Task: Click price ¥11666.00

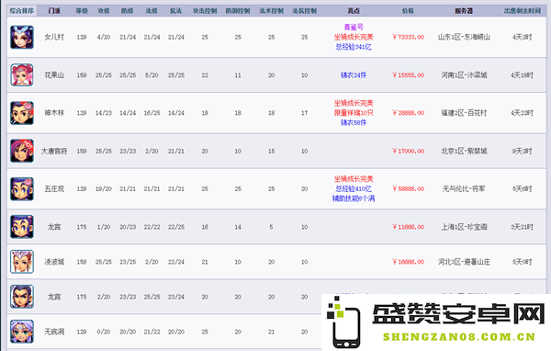Action: point(408,227)
